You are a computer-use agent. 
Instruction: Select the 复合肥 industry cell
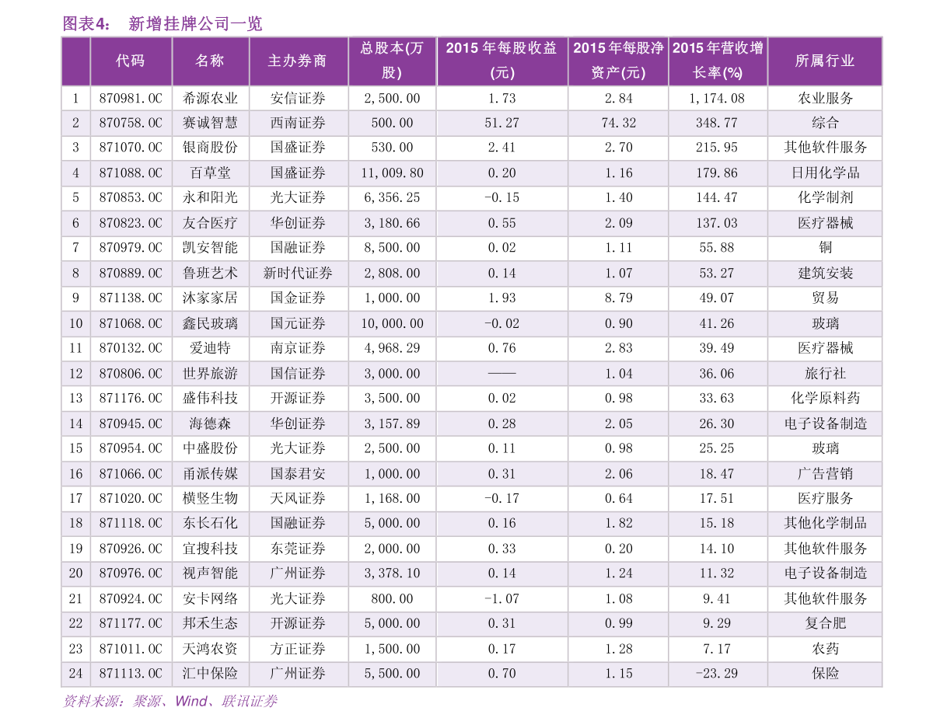[x=824, y=623]
